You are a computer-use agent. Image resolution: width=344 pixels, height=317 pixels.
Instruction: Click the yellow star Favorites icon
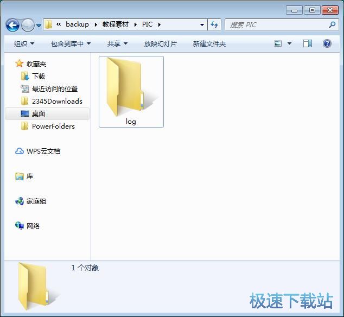click(x=20, y=64)
